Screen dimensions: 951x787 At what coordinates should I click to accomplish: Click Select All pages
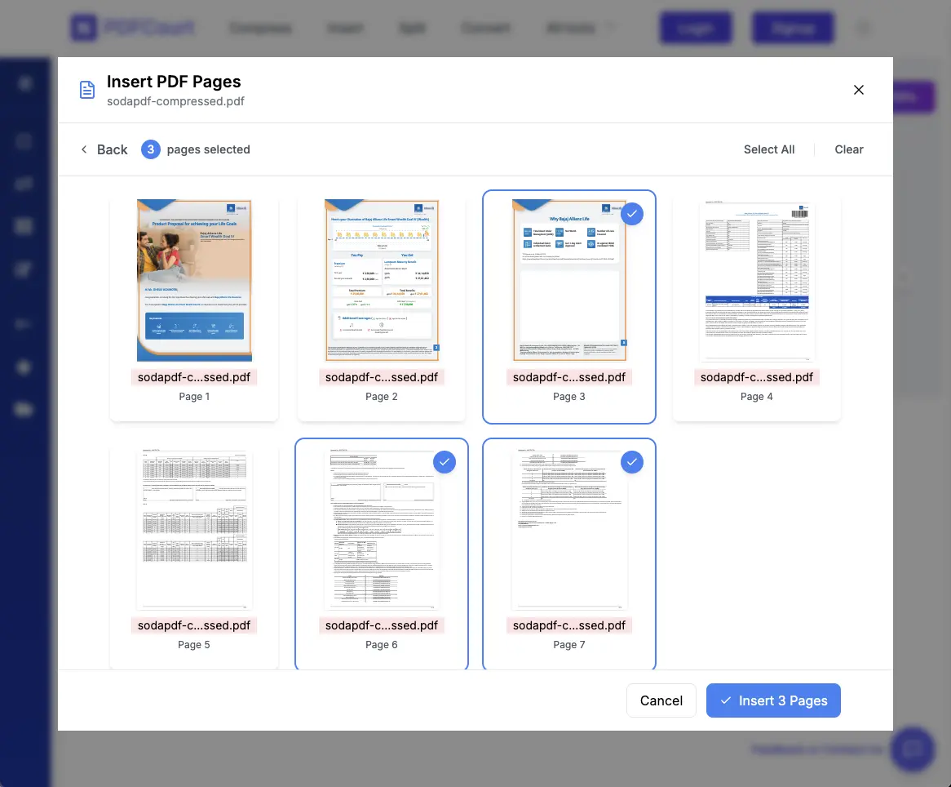(769, 149)
